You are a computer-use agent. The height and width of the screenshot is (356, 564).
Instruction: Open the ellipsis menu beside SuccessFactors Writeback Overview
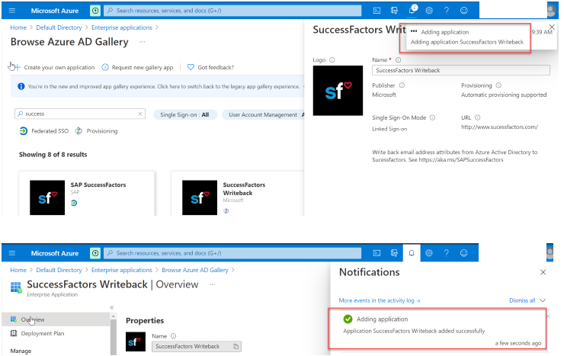point(212,284)
